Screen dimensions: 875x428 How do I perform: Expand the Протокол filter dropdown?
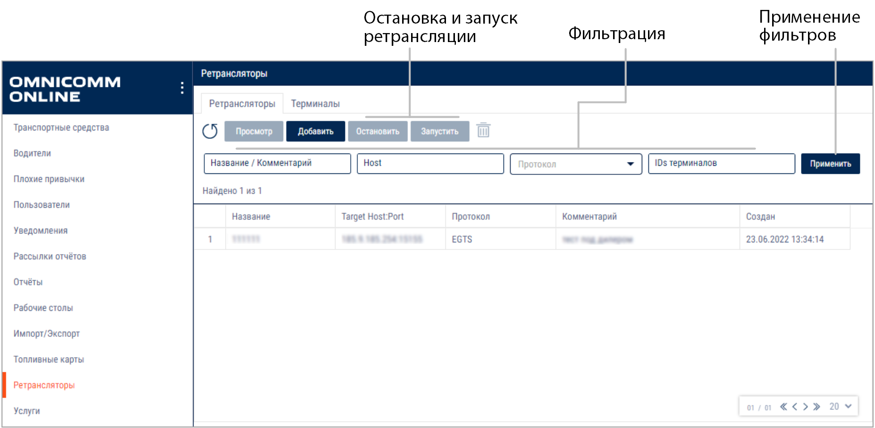[576, 164]
